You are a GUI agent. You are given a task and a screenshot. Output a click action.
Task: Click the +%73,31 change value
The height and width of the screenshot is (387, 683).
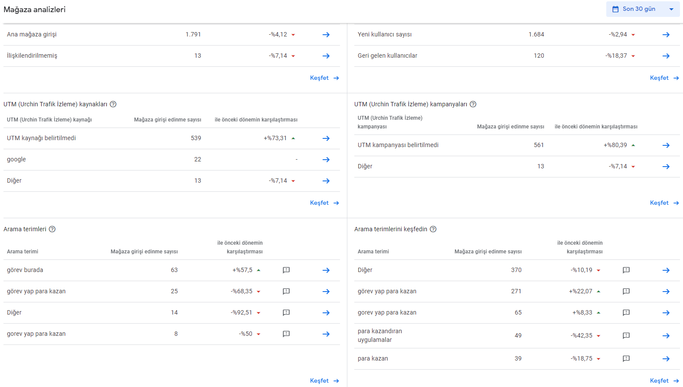point(275,138)
